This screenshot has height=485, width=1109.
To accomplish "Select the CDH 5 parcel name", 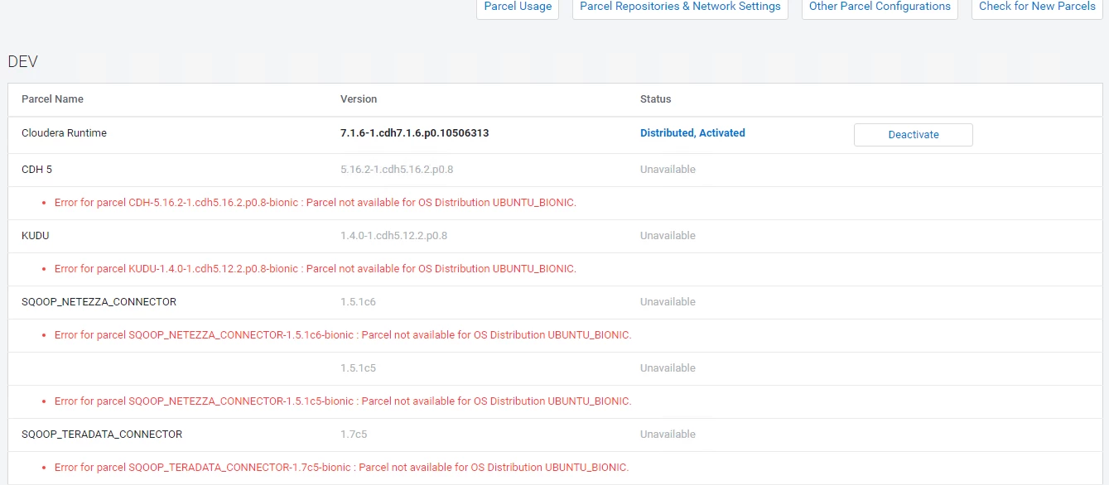I will [x=37, y=170].
